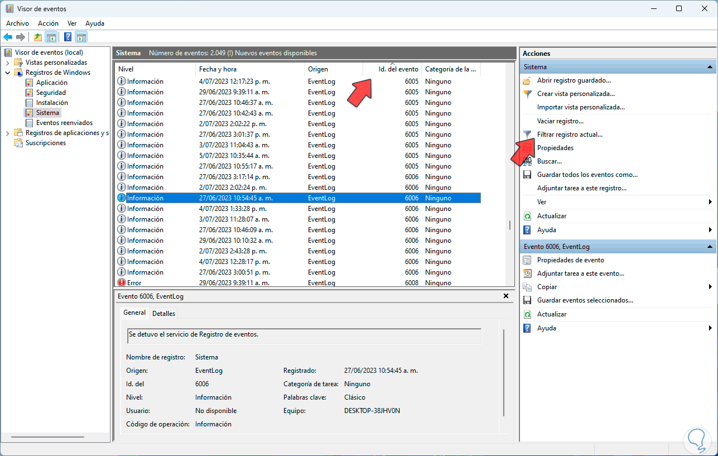Click Actualizar in the Sistema actions section

tap(552, 216)
